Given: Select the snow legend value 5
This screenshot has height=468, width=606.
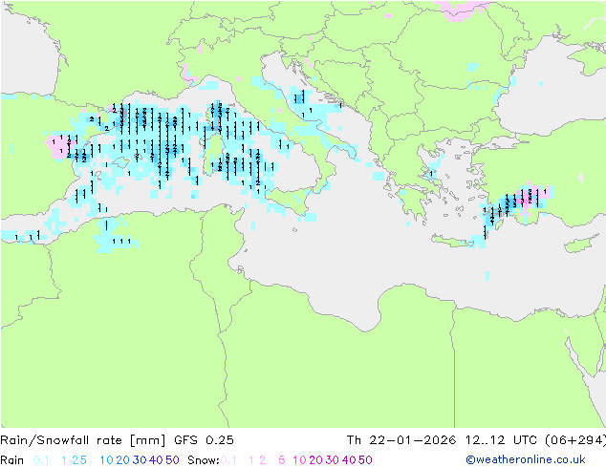Looking at the screenshot, I should (282, 460).
